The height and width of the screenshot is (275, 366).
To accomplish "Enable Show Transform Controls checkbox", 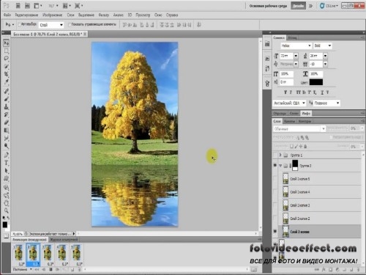I will 70,24.
